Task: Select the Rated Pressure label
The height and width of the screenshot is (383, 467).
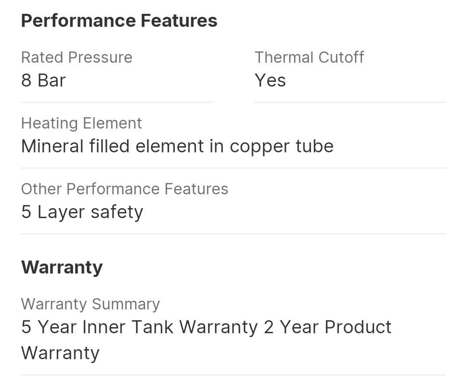Action: click(x=77, y=58)
